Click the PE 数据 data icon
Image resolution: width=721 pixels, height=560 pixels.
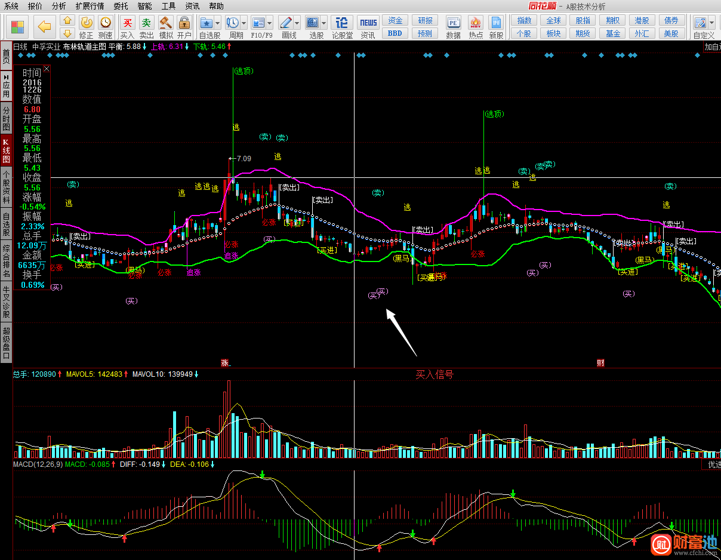(453, 23)
